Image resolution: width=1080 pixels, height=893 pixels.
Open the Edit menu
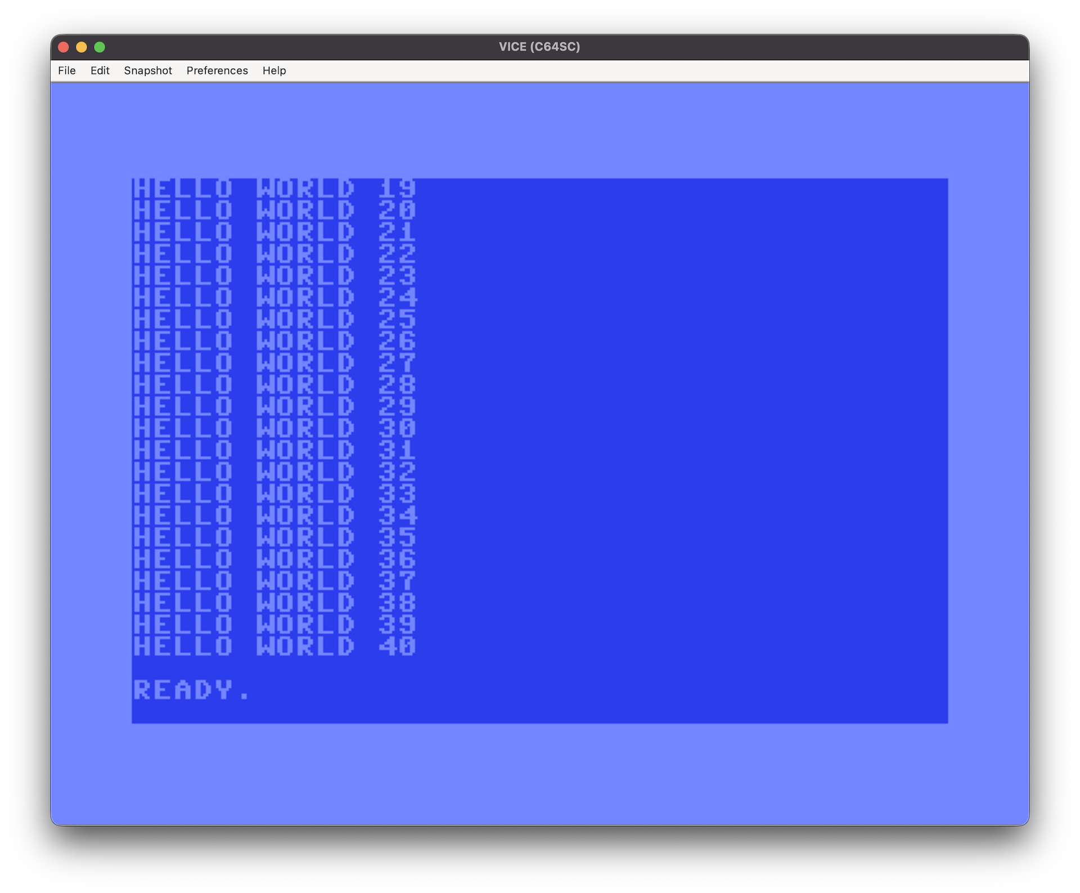click(100, 70)
